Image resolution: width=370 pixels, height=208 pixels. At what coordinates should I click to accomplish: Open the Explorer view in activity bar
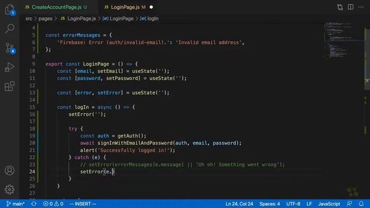10,10
